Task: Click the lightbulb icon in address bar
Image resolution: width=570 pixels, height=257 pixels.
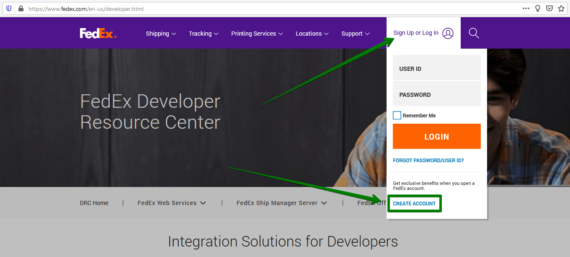Action: click(538, 8)
